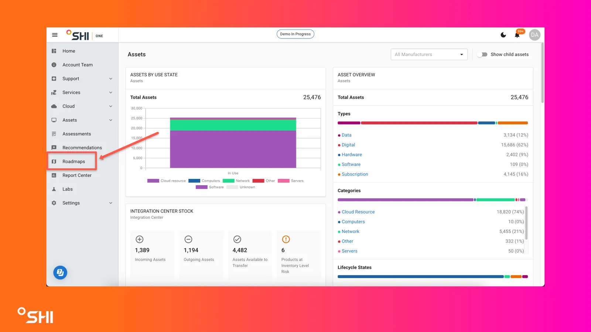Click the Home sidebar icon

[54, 51]
